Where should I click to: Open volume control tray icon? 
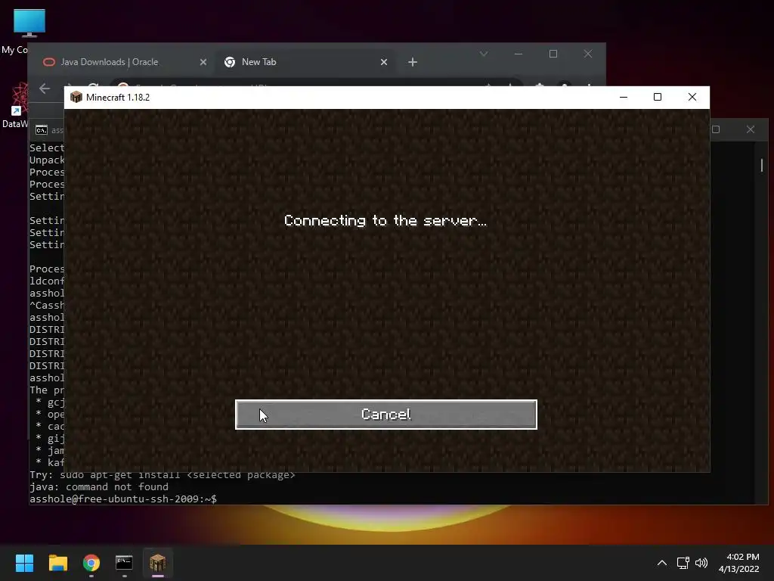pyautogui.click(x=701, y=563)
